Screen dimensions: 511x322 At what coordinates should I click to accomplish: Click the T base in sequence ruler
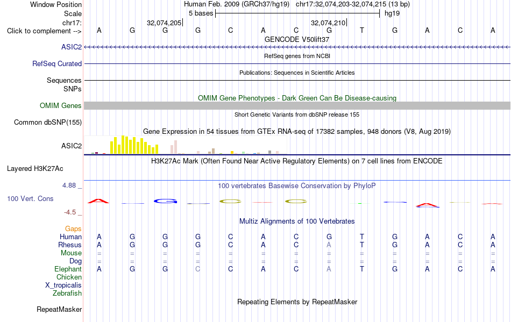click(362, 31)
